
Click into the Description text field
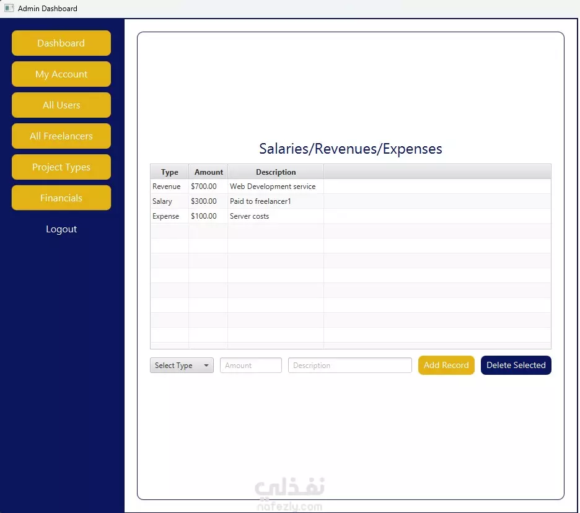tap(349, 366)
